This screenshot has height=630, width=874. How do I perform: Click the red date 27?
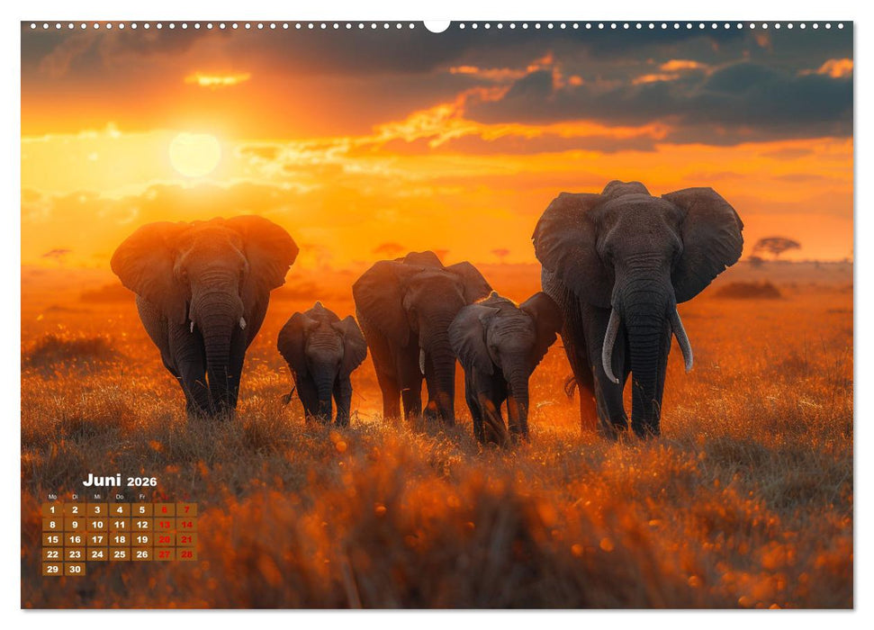coord(165,553)
